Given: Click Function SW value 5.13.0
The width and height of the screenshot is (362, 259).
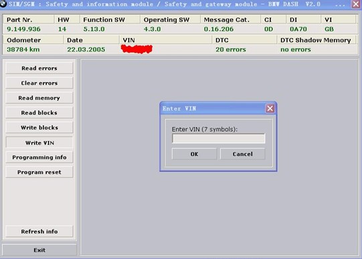Looking at the screenshot, I should click(x=94, y=29).
